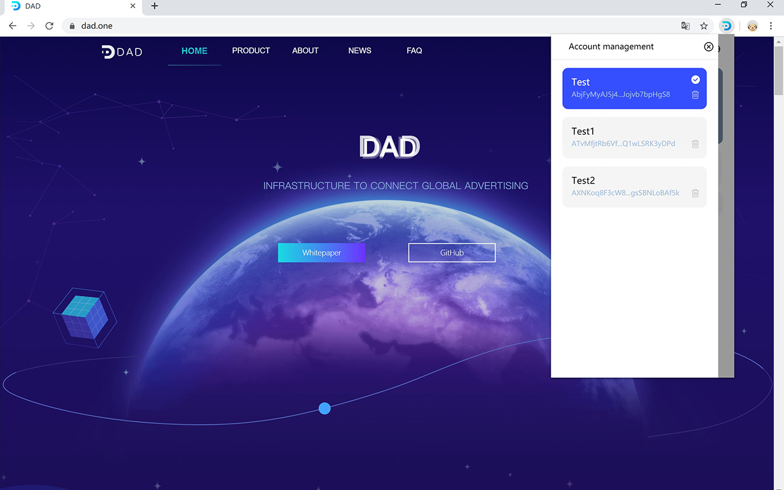Click the Test1 address ATvMfjtRb6Vf...Q1wLSRK3yDPd
The image size is (784, 490).
[623, 144]
